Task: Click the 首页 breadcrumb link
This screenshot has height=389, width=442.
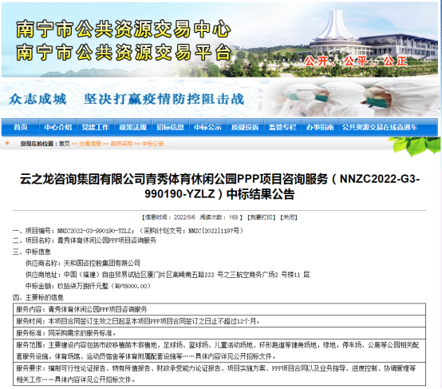Action: (x=65, y=144)
